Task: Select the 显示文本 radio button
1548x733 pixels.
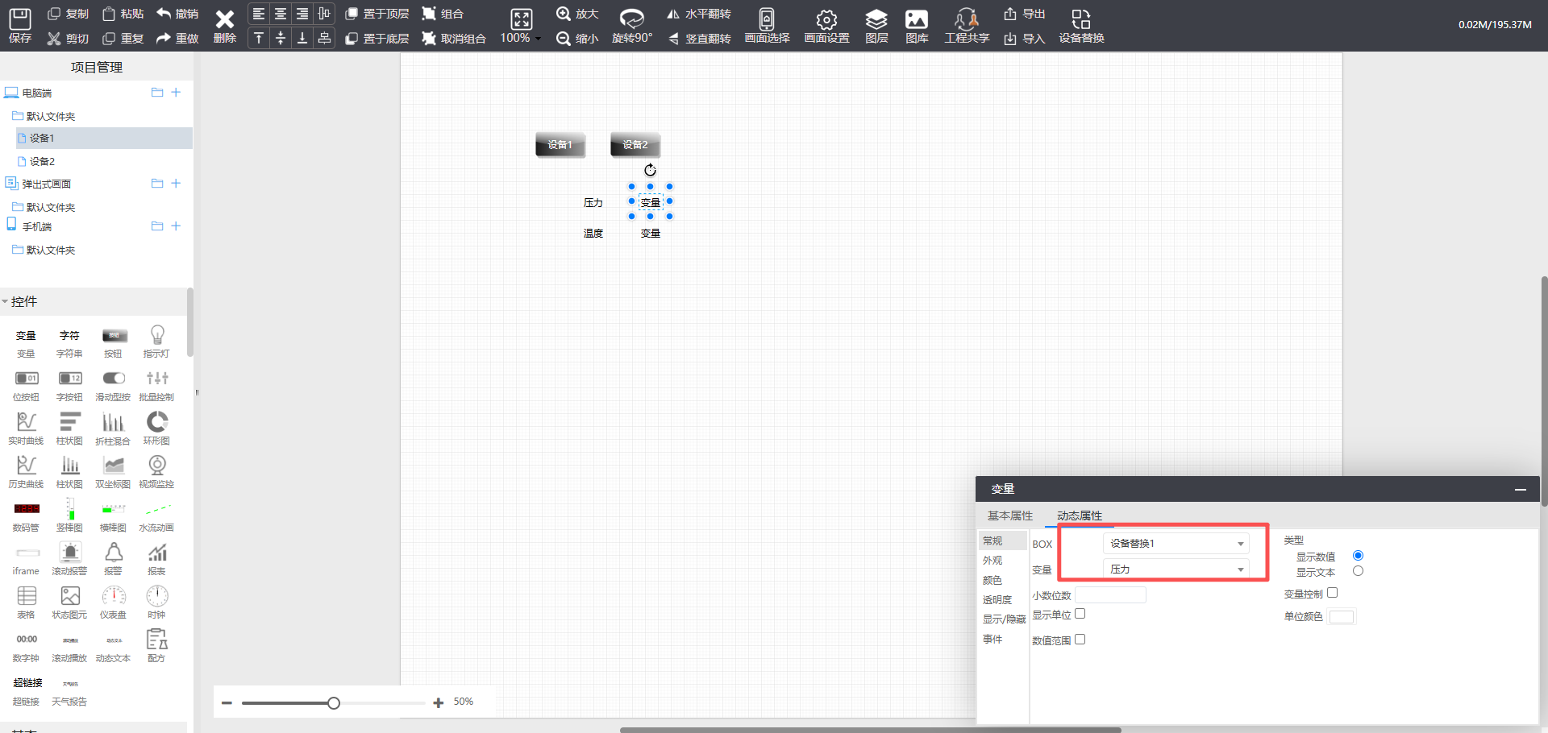Action: 1358,571
